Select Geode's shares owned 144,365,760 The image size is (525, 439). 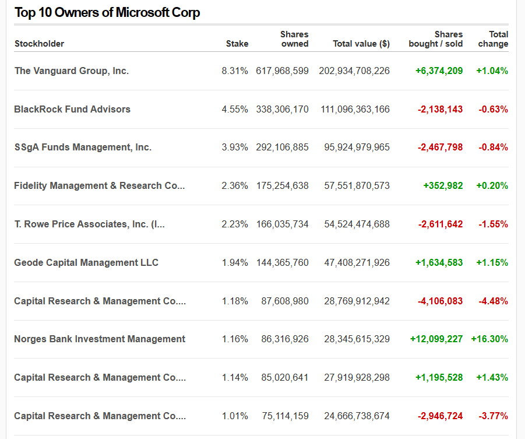[282, 262]
